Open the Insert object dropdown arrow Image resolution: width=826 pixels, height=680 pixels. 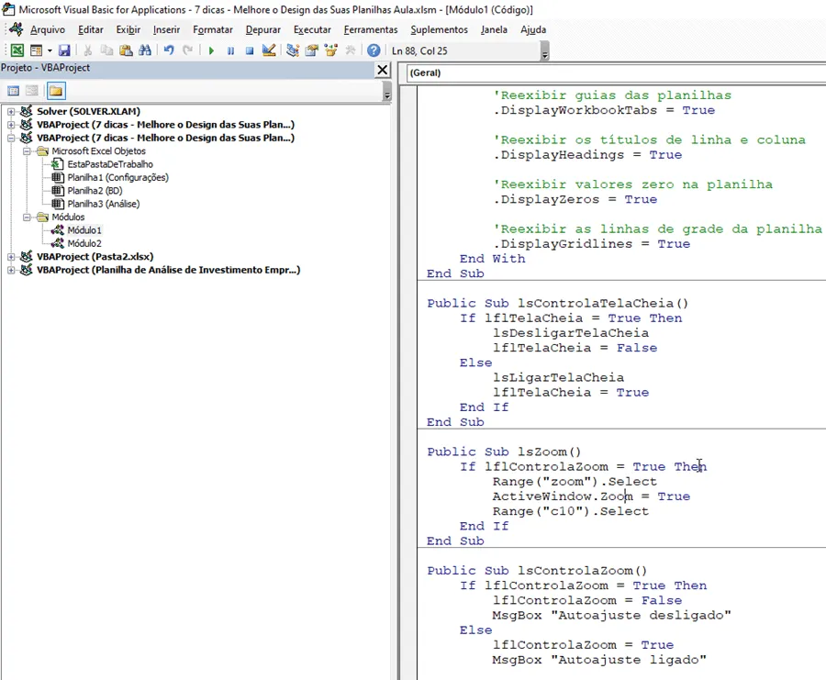(x=50, y=50)
